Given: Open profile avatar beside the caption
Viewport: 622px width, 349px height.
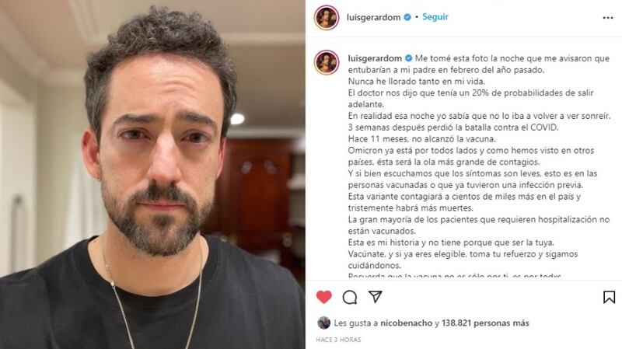Looking at the screenshot, I should point(327,62).
